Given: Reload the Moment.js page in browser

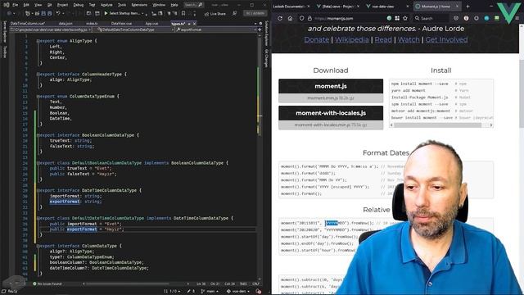Looking at the screenshot, I should (280, 18).
